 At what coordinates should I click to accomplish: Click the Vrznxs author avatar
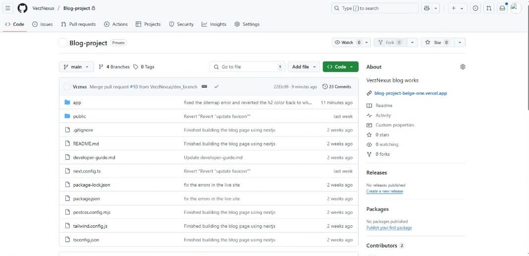[x=67, y=87]
